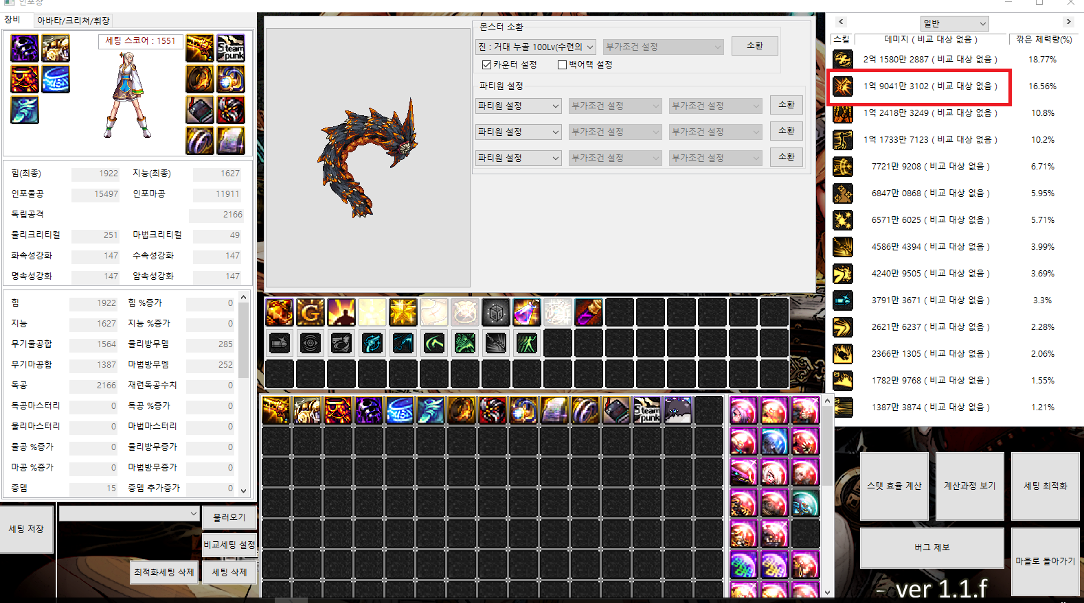Viewport: 1084px width, 603px height.
Task: Click the equipped golden gun weapon icon
Action: (x=200, y=48)
